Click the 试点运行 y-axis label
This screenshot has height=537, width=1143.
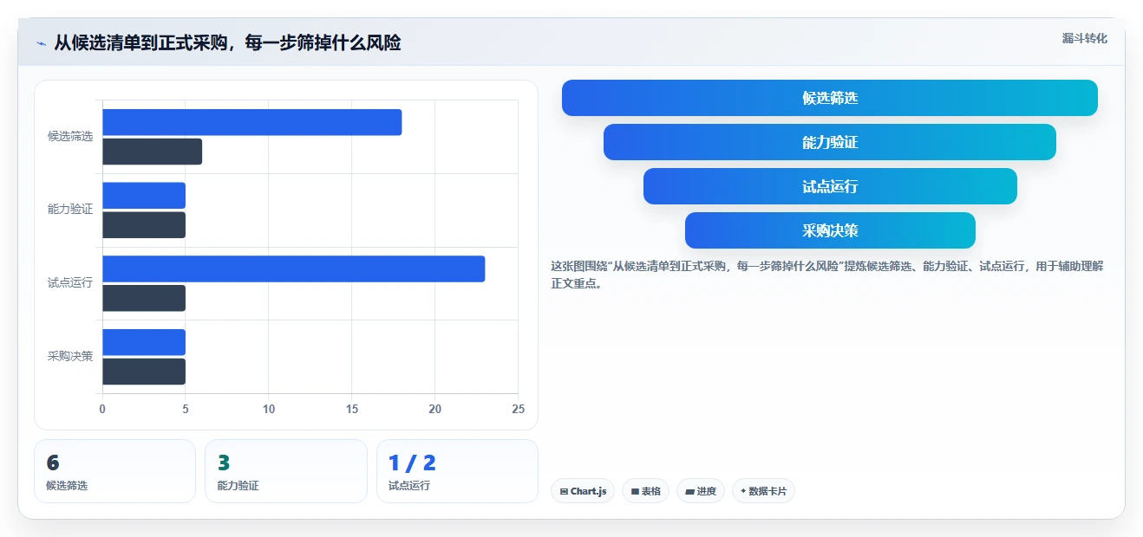[70, 283]
